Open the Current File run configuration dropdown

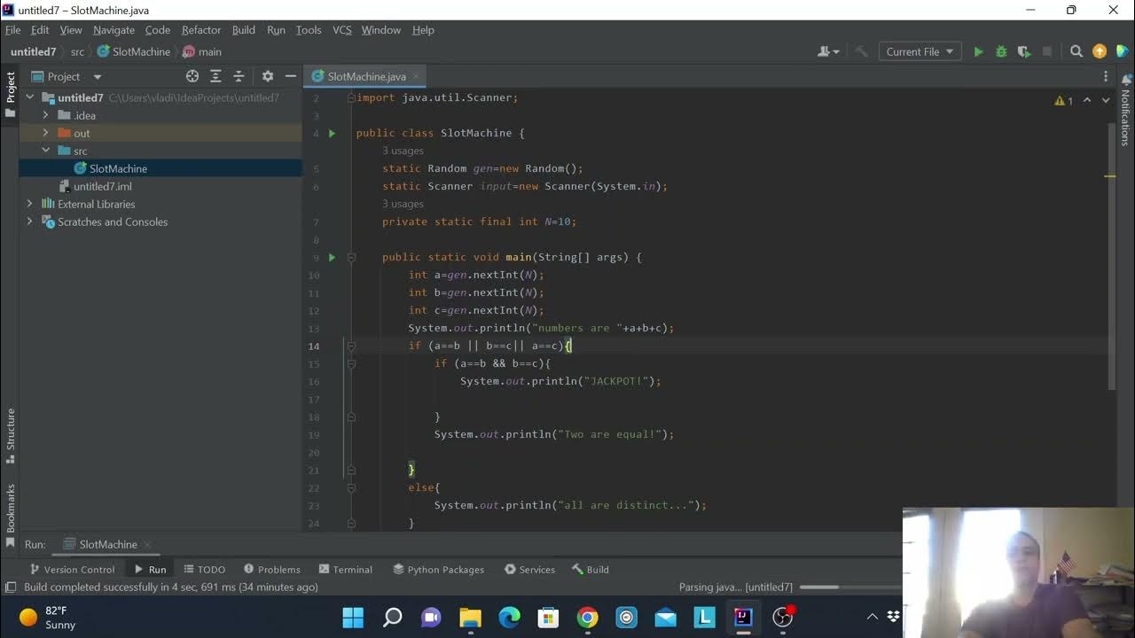(x=920, y=51)
